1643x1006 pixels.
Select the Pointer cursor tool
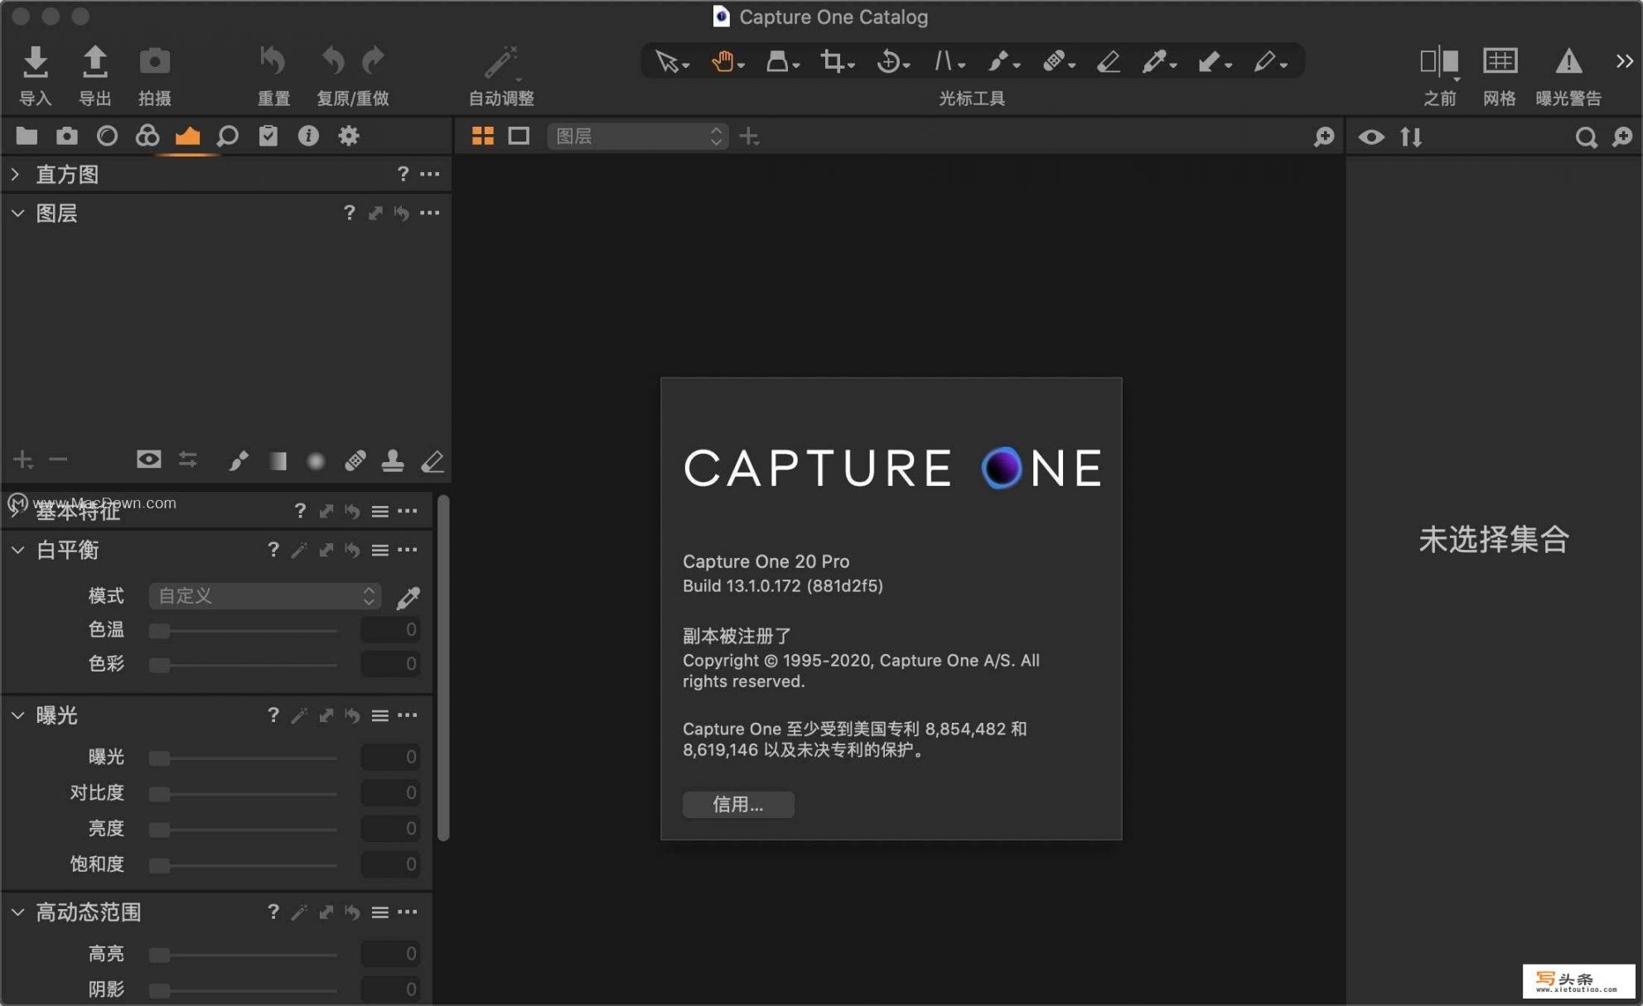coord(666,61)
